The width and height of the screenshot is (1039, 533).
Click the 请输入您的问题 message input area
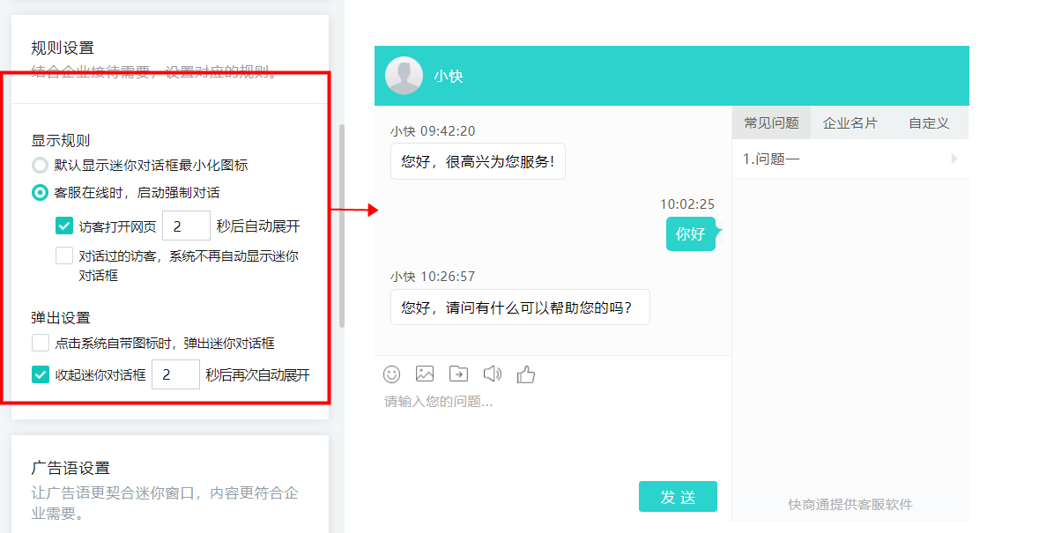551,432
